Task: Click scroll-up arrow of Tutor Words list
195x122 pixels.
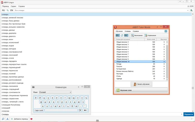Action: tap(167, 42)
